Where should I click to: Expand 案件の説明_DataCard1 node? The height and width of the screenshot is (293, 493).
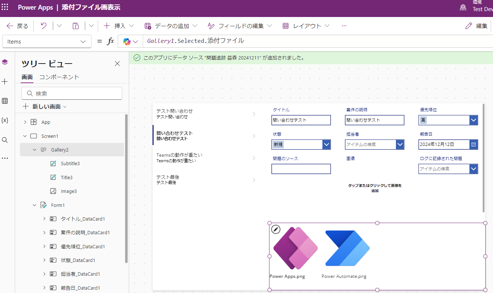click(x=44, y=232)
